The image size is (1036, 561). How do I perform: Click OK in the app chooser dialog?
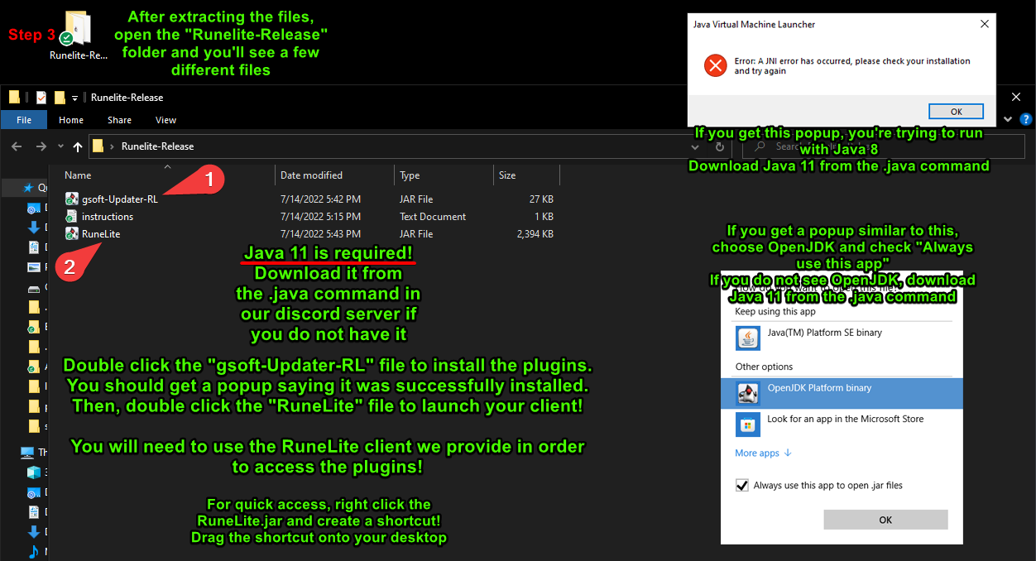coord(885,520)
